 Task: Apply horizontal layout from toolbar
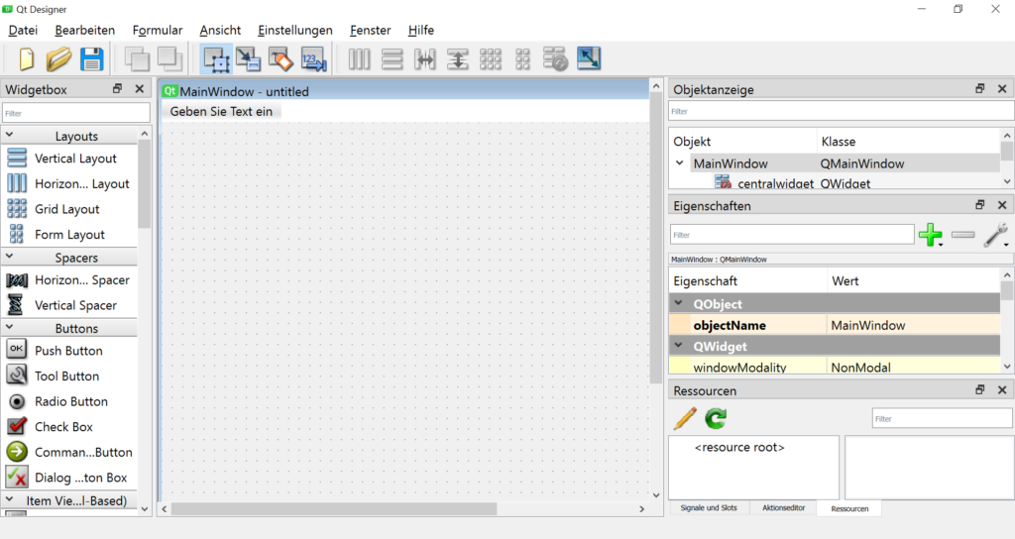click(359, 58)
